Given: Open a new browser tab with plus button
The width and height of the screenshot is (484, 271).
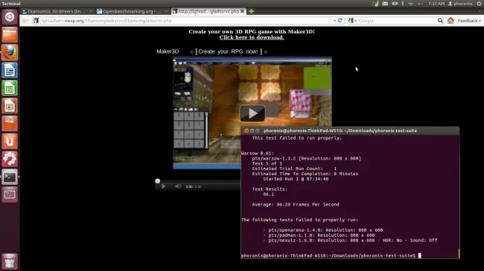Looking at the screenshot, I should (251, 11).
